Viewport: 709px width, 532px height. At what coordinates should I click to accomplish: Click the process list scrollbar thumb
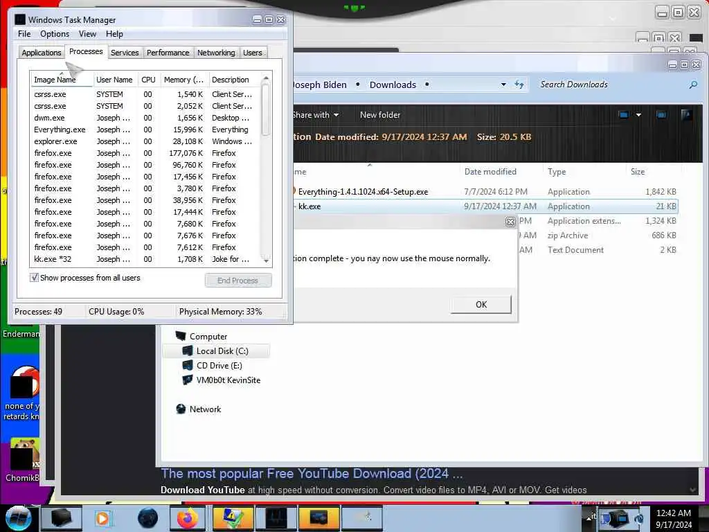tap(266, 110)
